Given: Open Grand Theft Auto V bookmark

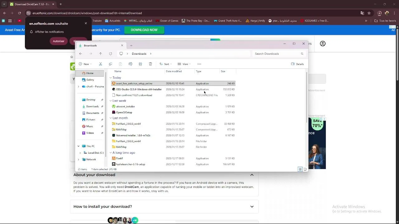Looking at the screenshot, I should [228, 21].
